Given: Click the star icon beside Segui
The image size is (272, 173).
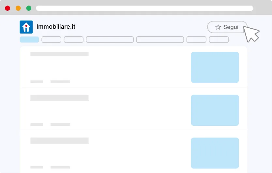Looking at the screenshot, I should tap(218, 27).
